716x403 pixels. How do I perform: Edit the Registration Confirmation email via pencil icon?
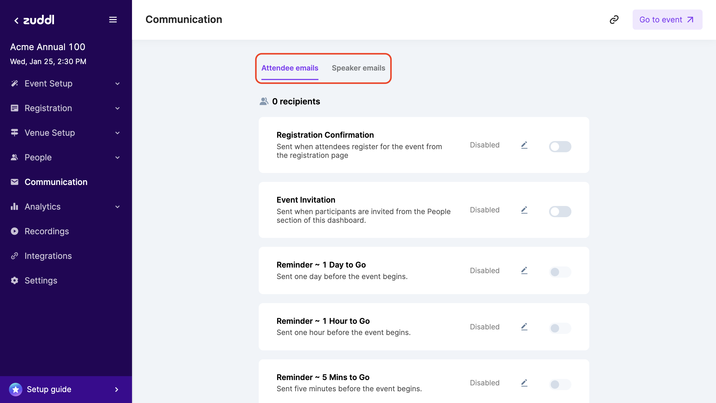pos(524,145)
